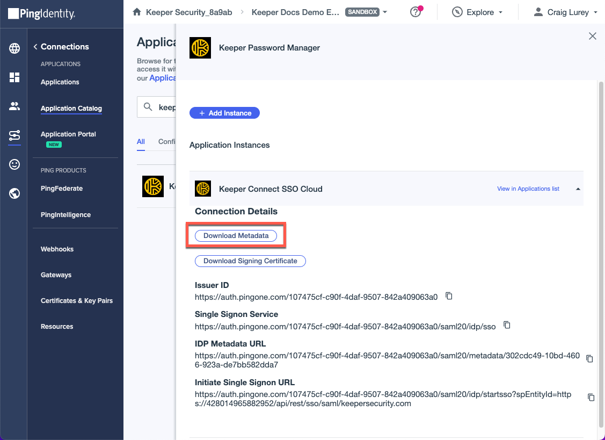The width and height of the screenshot is (605, 440).
Task: Select Application Catalog menu item
Action: point(71,109)
